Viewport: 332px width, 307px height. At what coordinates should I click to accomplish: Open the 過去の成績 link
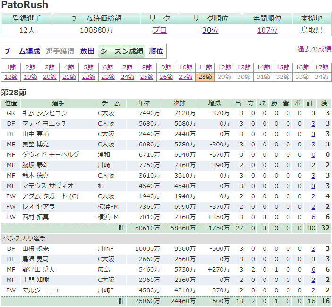[x=314, y=49]
